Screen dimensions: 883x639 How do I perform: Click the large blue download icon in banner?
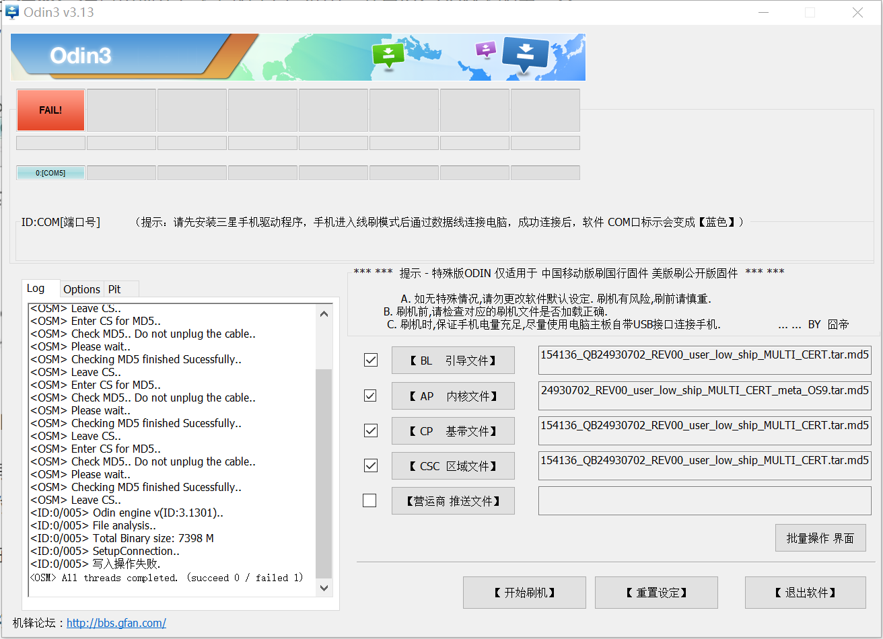(x=525, y=55)
